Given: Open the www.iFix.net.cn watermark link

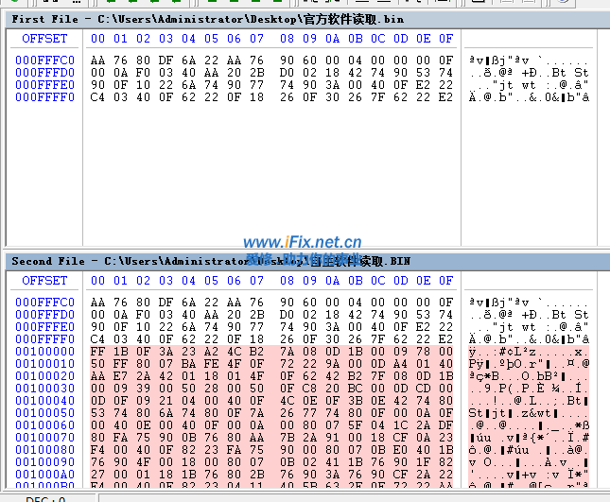Looking at the screenshot, I should tap(303, 242).
